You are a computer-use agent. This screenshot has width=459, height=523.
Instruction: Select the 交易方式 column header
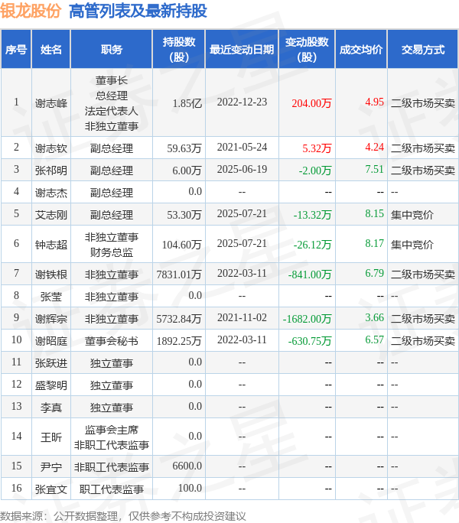423,50
